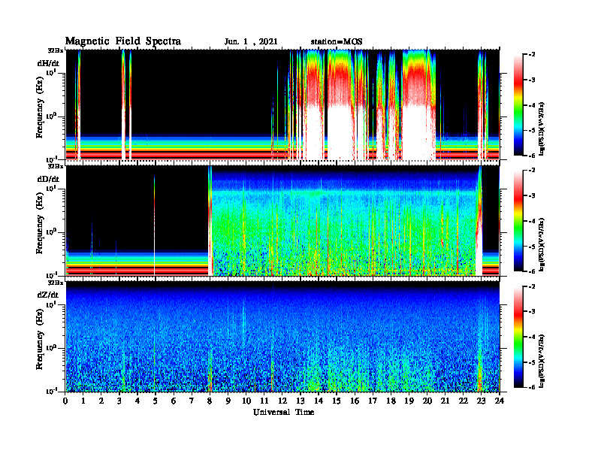
Task: Click the "Universal Time" axis title
Action: [283, 412]
